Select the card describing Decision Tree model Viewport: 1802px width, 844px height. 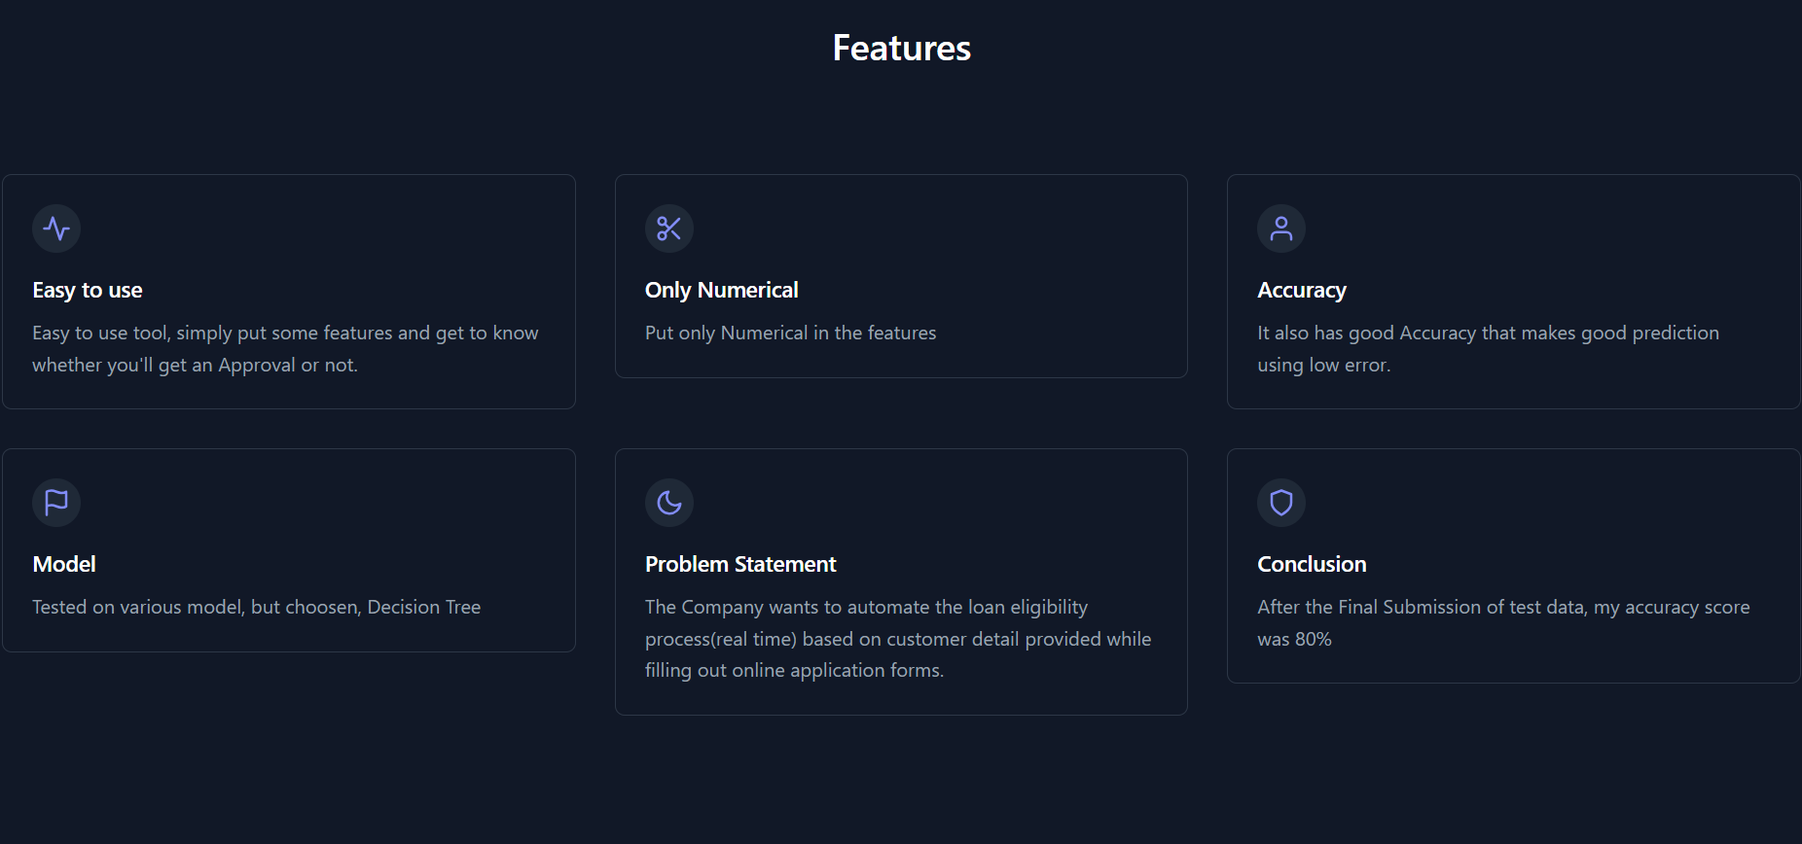point(288,549)
